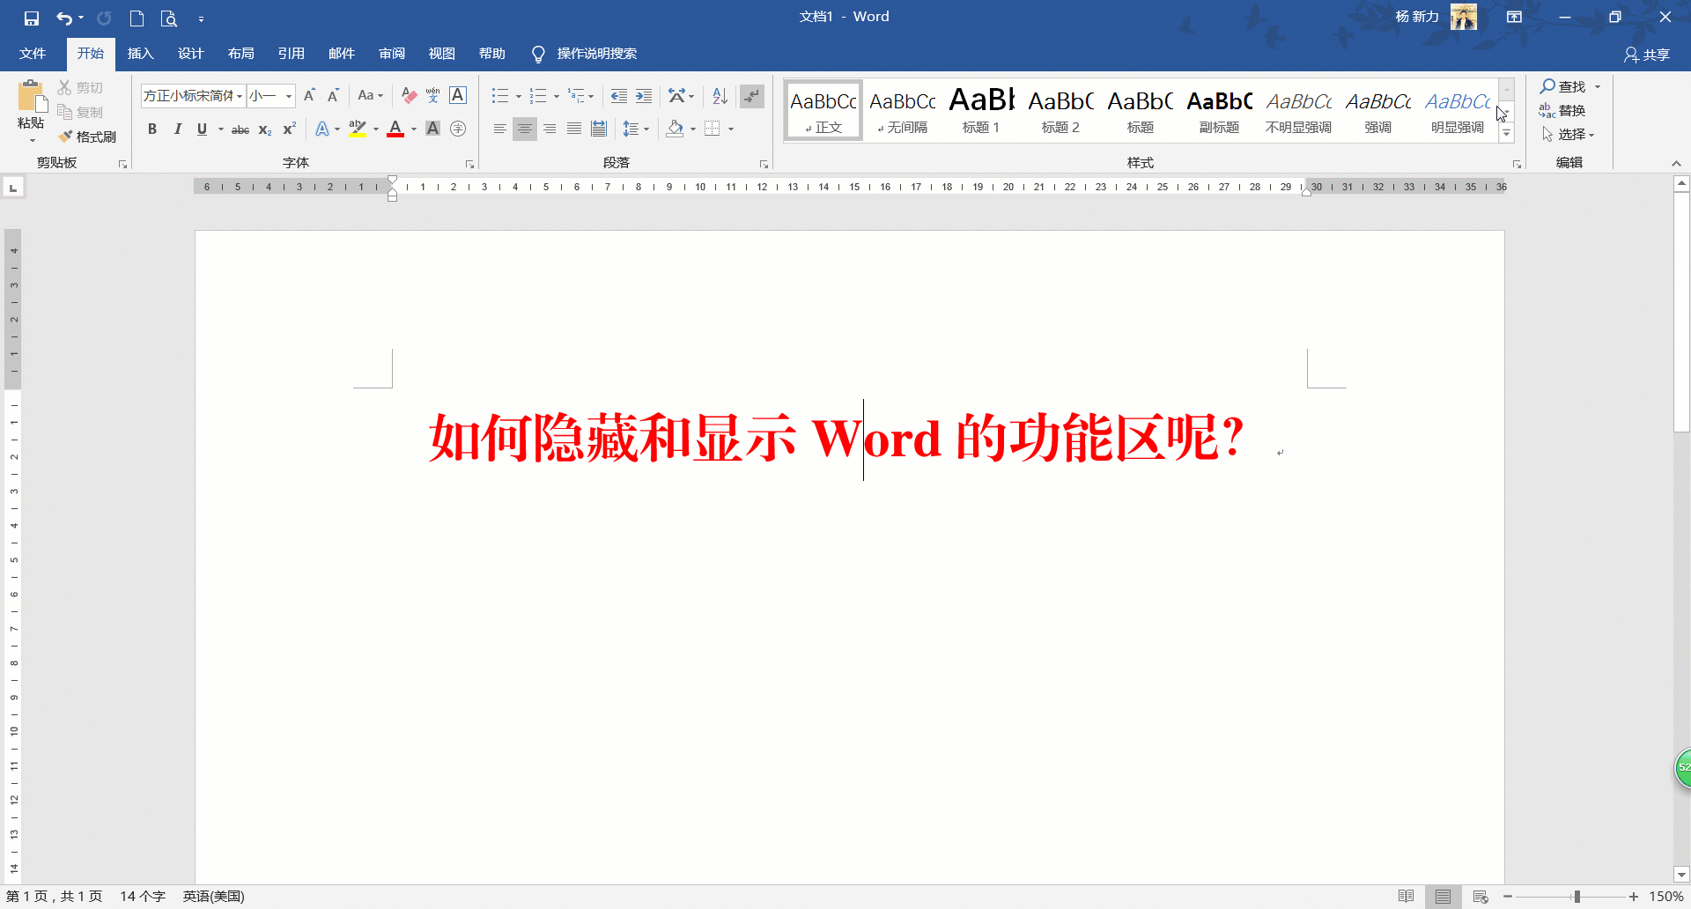The width and height of the screenshot is (1691, 909).
Task: Open ribbon display options in title bar
Action: pyautogui.click(x=1515, y=17)
